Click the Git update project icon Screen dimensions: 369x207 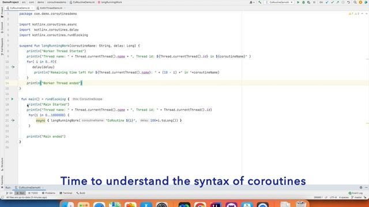pyautogui.click(x=327, y=2)
